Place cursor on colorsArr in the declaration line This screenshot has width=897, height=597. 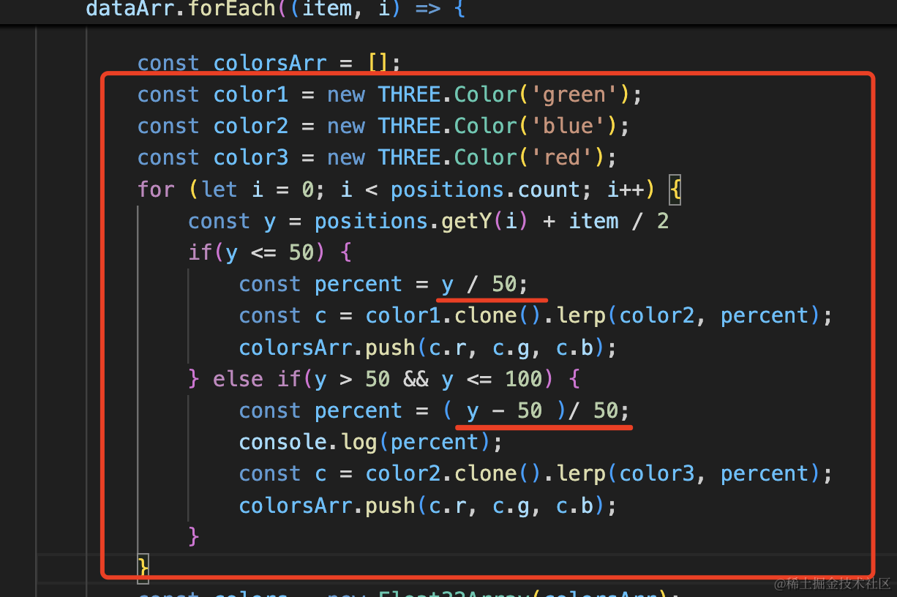(x=270, y=64)
